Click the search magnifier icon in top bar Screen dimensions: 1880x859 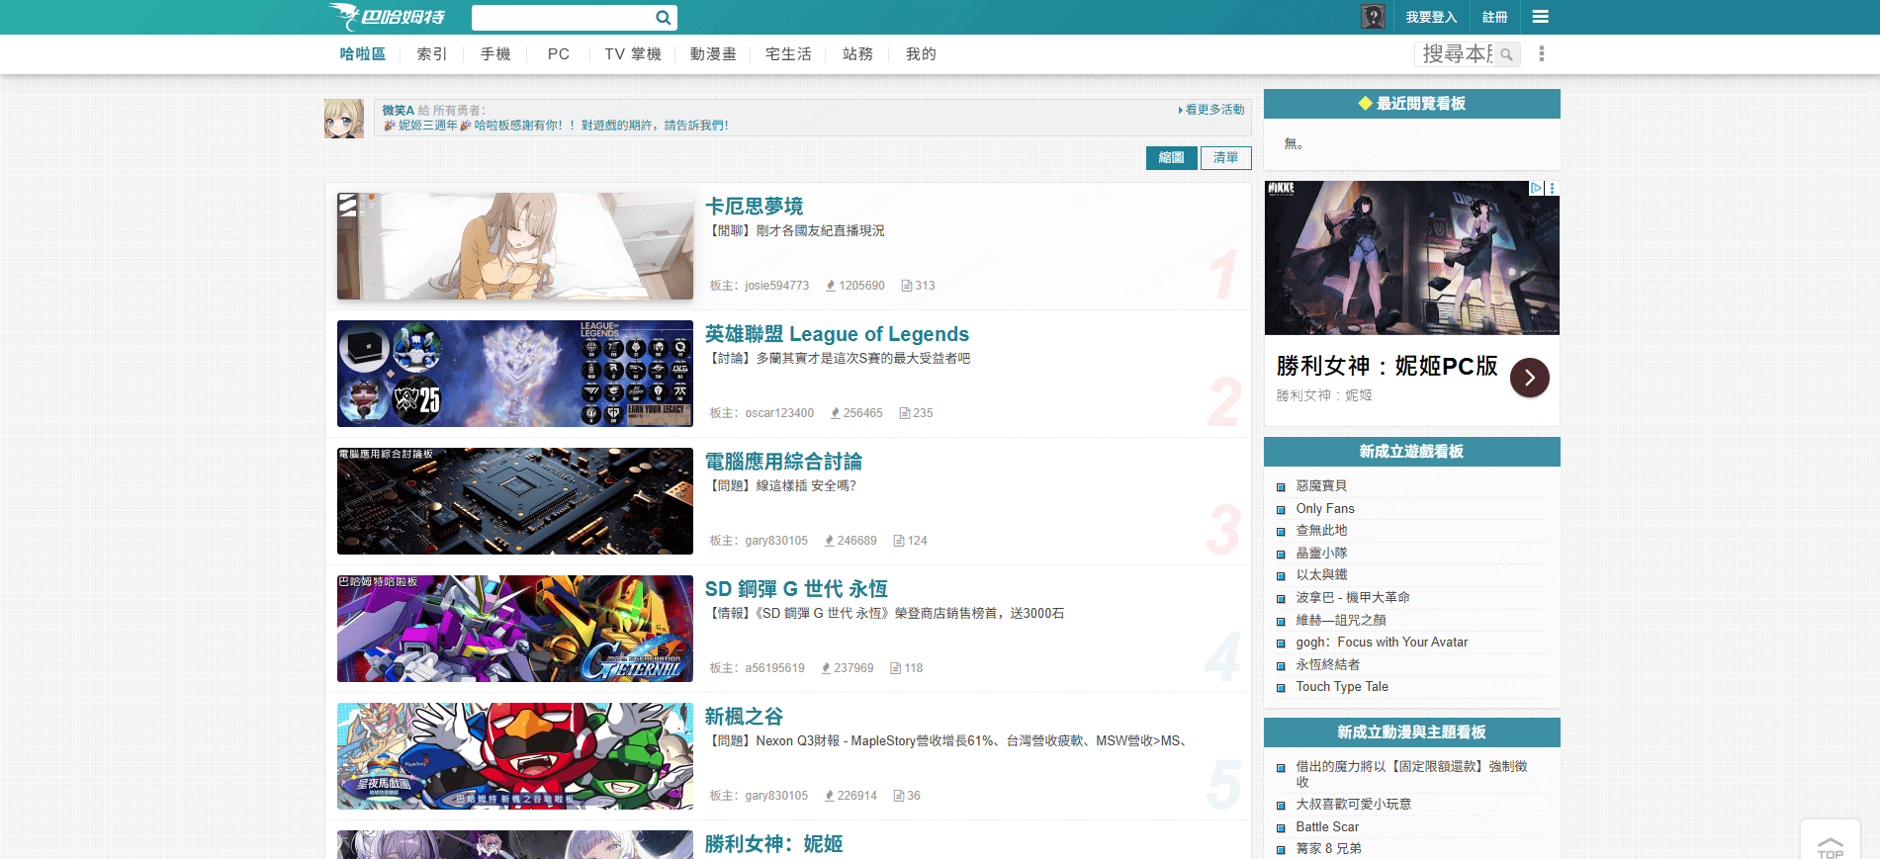pos(663,18)
